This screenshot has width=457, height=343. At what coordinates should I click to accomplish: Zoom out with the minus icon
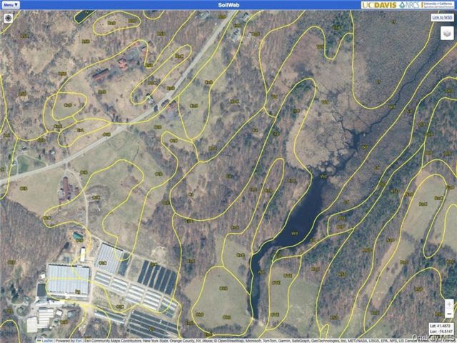(449, 314)
